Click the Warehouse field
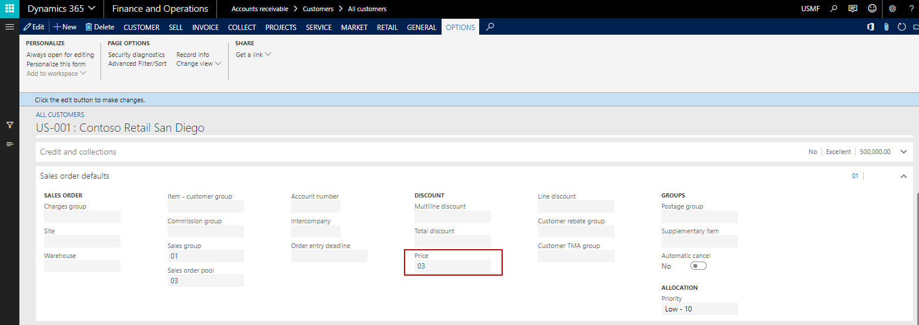The image size is (919, 325). [82, 266]
